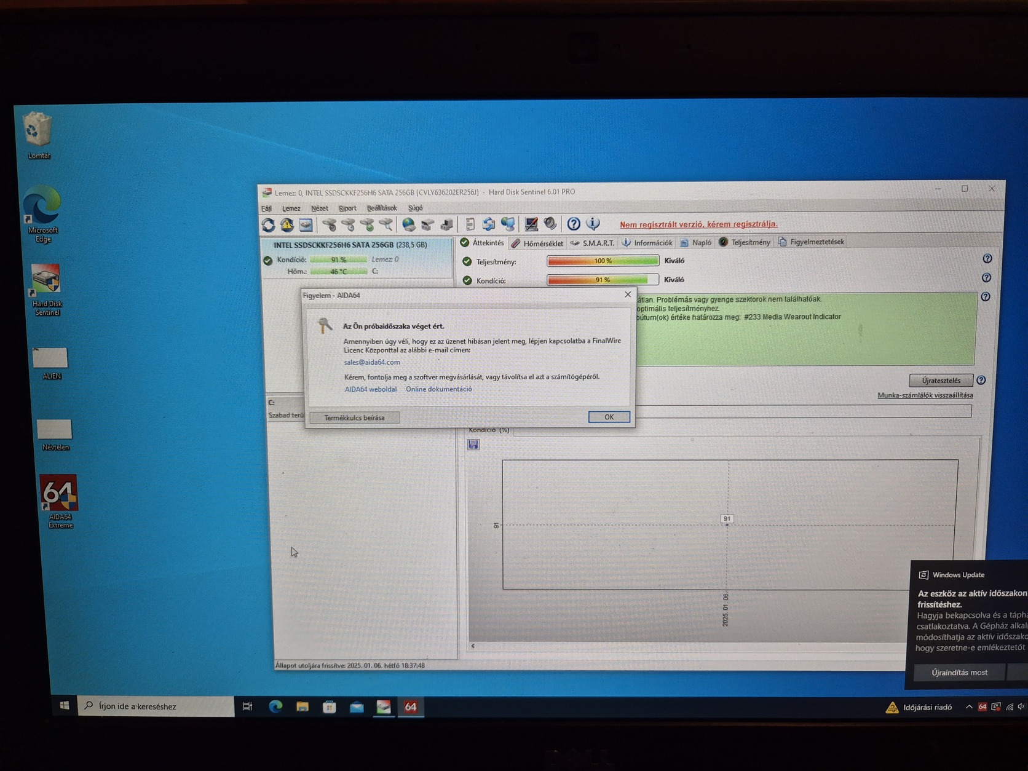The height and width of the screenshot is (771, 1028).
Task: Open the Fájl menu
Action: [266, 208]
